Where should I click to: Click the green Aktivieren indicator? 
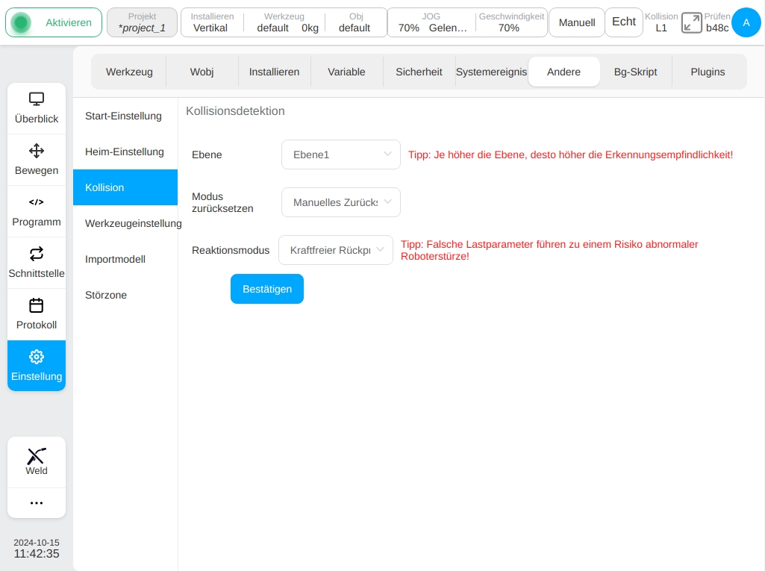click(21, 22)
